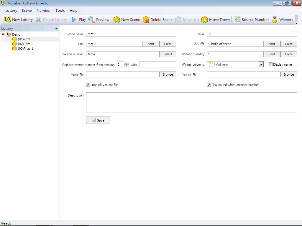Choose the Winner quantity Color button
Screen dimensions: 302x226
(289, 54)
